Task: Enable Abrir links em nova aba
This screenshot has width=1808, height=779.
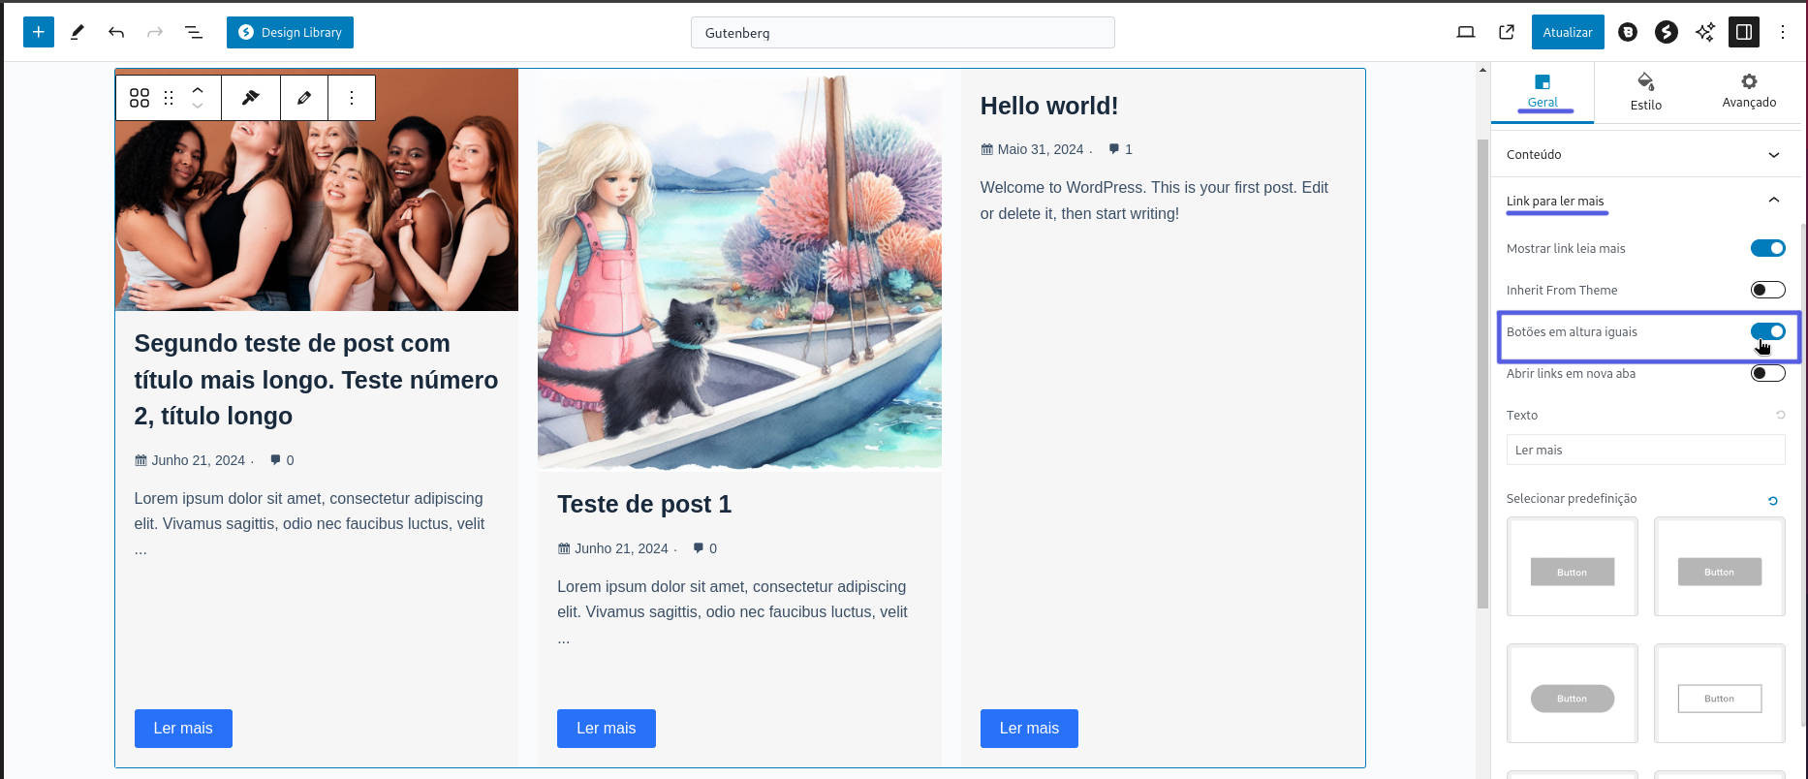Action: click(x=1767, y=373)
